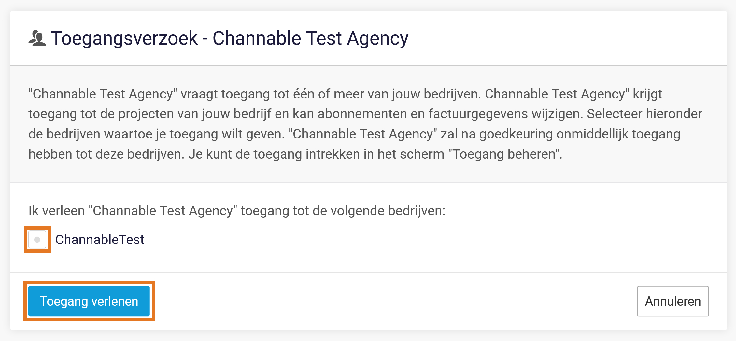Click the users icon beside Toegangsverzoek title
Screen dimensions: 736x341
pyautogui.click(x=37, y=38)
